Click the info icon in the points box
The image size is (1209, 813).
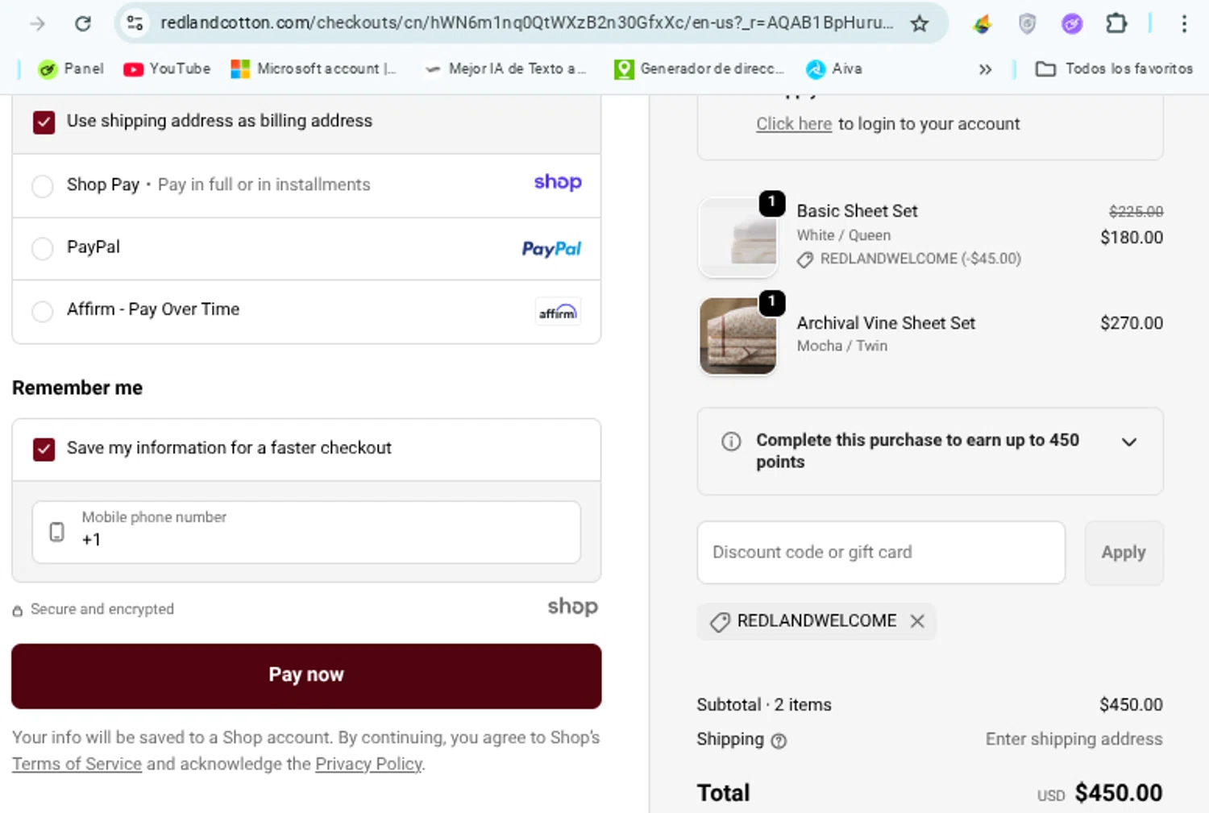pyautogui.click(x=731, y=442)
